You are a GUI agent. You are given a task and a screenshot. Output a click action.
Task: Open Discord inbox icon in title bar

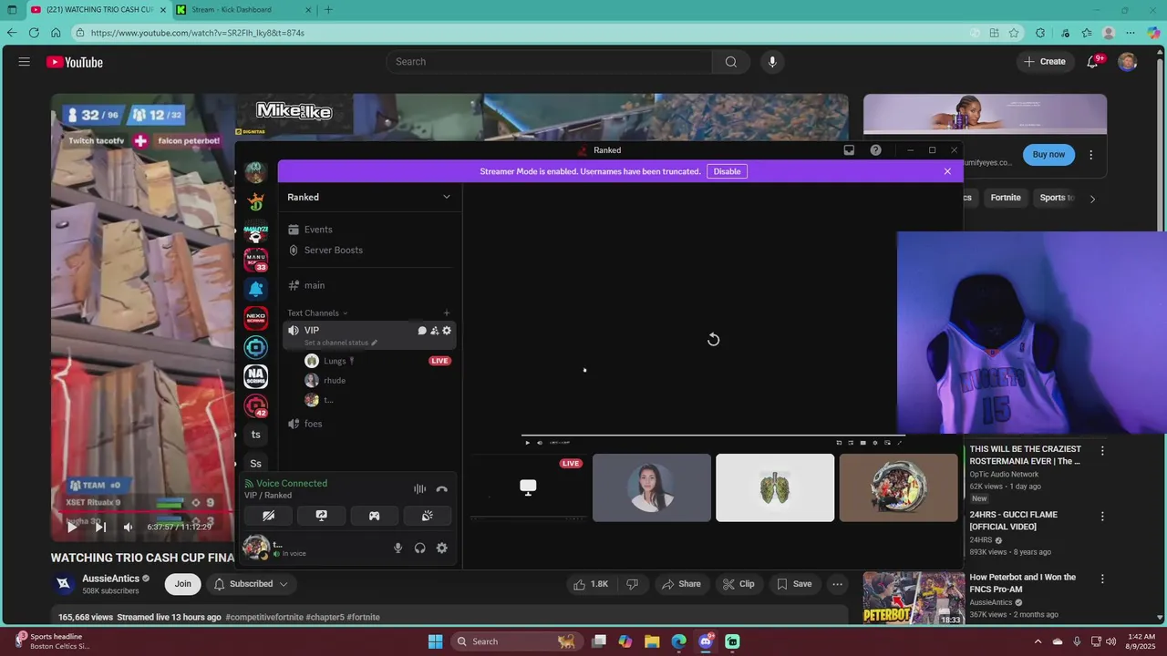(849, 150)
